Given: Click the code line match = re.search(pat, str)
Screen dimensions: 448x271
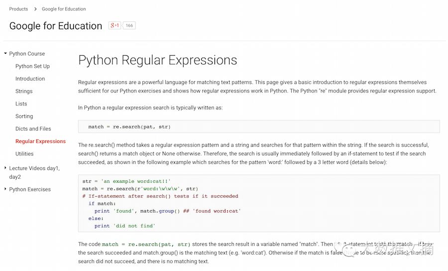Looking at the screenshot, I should tap(129, 127).
